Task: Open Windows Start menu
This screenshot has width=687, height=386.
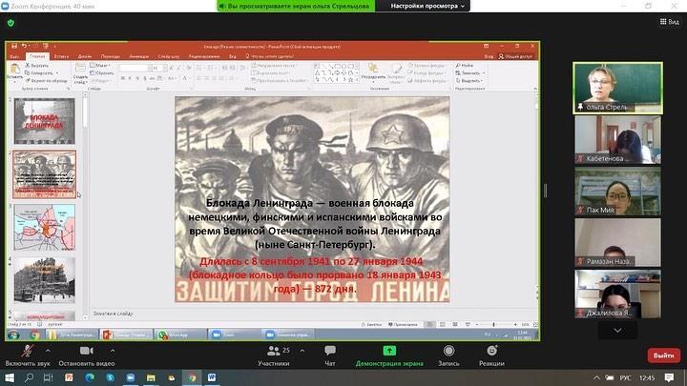Action: (10, 378)
